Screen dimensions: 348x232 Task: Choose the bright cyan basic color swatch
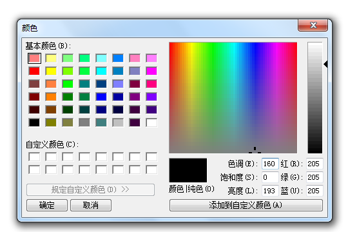101,71
